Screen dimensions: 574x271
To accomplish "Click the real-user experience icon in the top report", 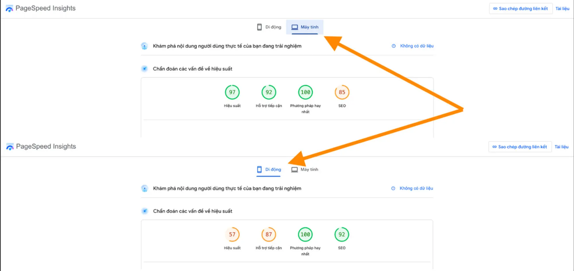I will click(x=144, y=46).
